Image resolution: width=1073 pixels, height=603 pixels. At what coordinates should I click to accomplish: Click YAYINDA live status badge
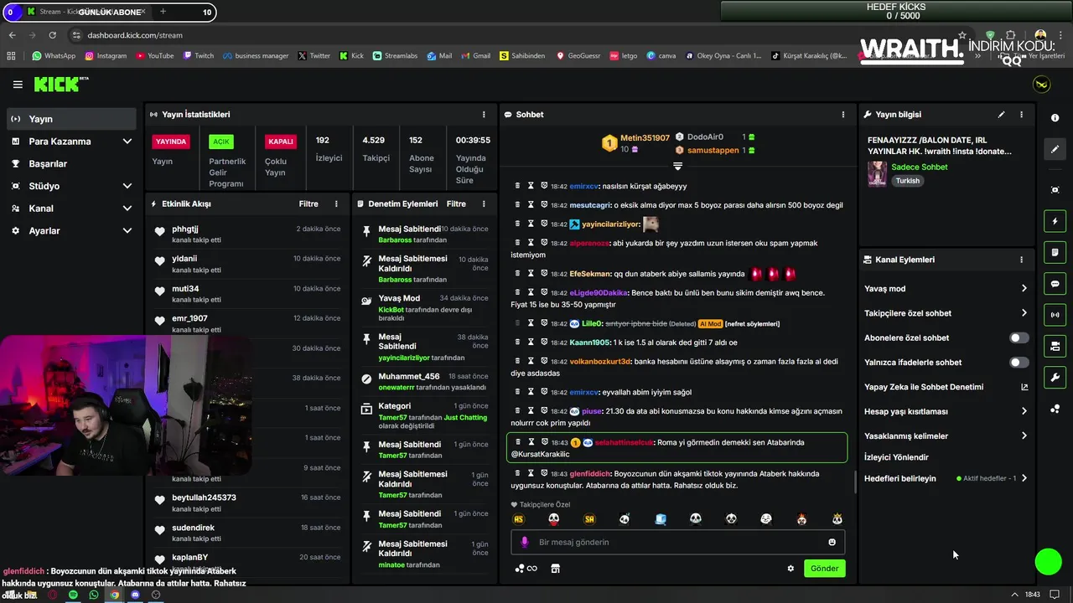coord(171,142)
